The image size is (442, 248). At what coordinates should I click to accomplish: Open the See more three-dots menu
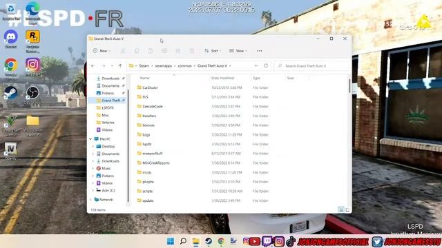pyautogui.click(x=260, y=51)
